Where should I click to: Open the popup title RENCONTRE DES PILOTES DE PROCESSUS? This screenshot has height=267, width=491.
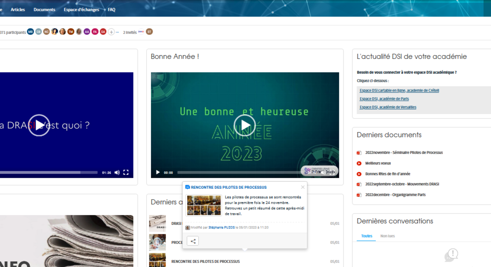coord(229,187)
